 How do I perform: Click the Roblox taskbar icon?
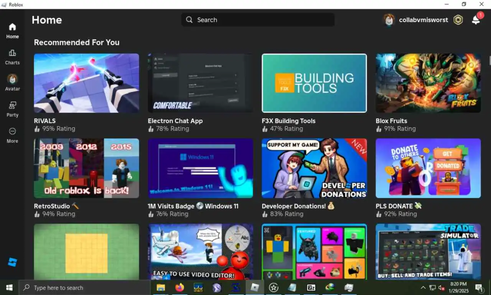coord(255,287)
